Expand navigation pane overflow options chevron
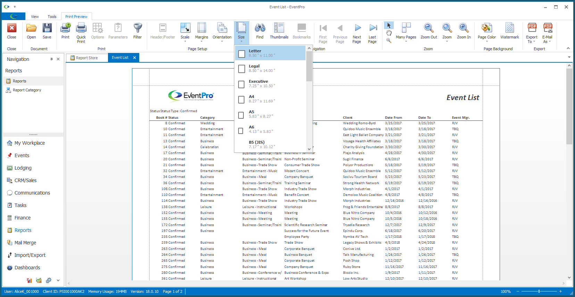This screenshot has height=297, width=575. (x=58, y=280)
